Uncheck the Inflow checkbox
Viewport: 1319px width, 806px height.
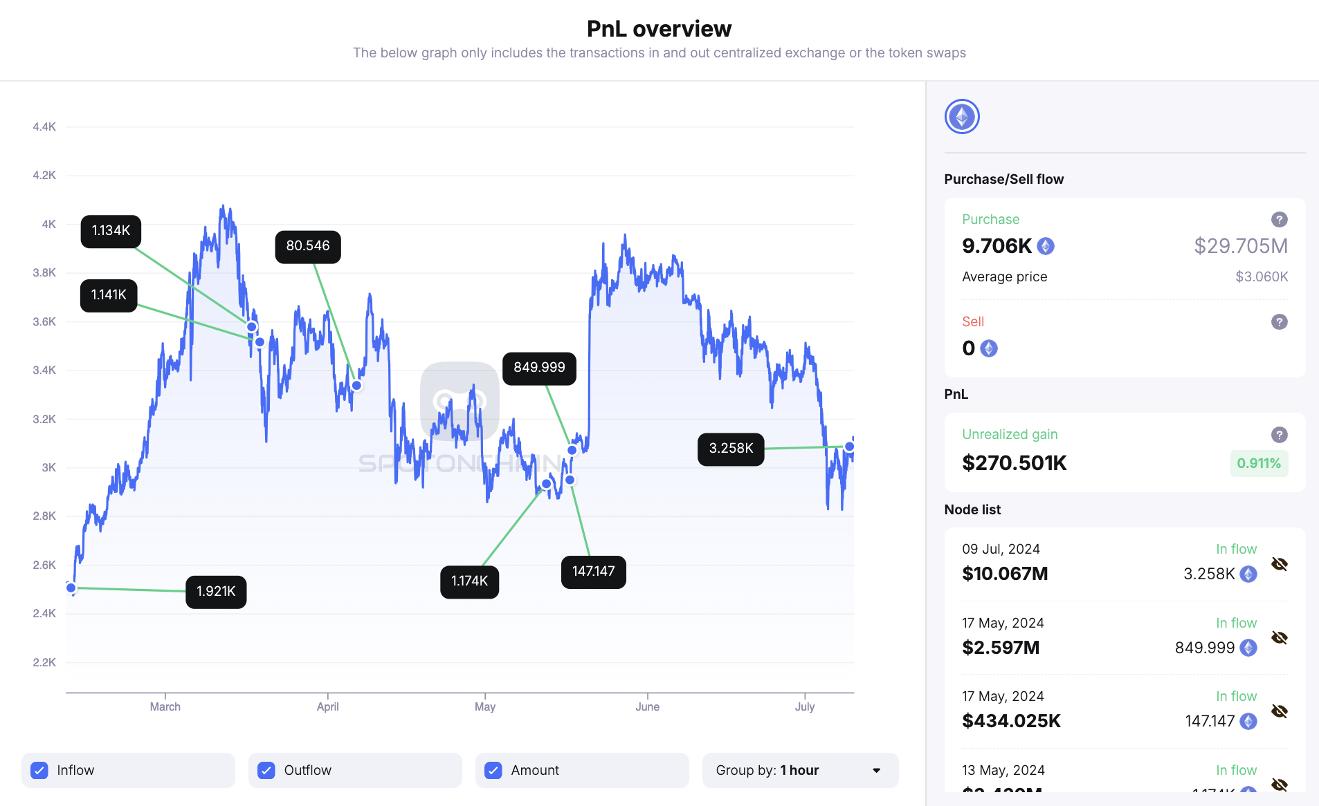pyautogui.click(x=39, y=770)
